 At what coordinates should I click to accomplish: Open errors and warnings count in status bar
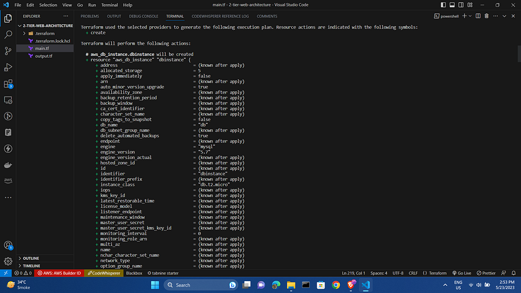tap(23, 273)
